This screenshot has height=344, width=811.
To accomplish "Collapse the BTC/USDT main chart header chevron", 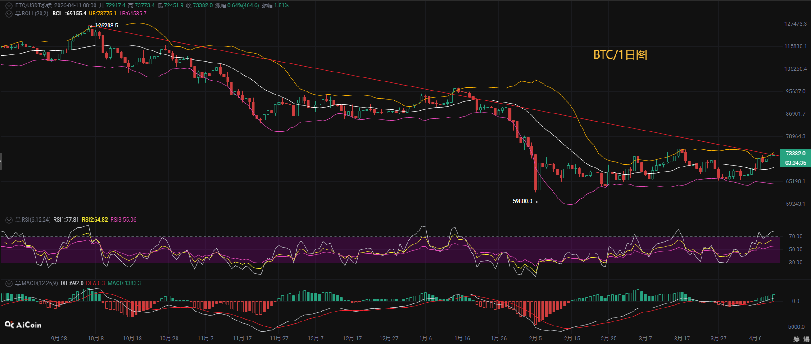I will pos(9,5).
